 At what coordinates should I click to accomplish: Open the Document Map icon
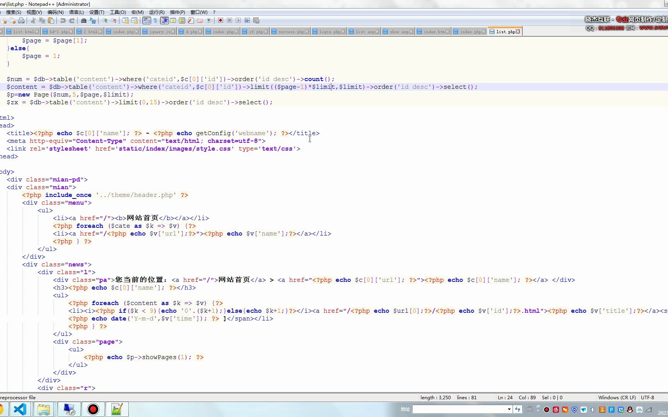pos(182,20)
